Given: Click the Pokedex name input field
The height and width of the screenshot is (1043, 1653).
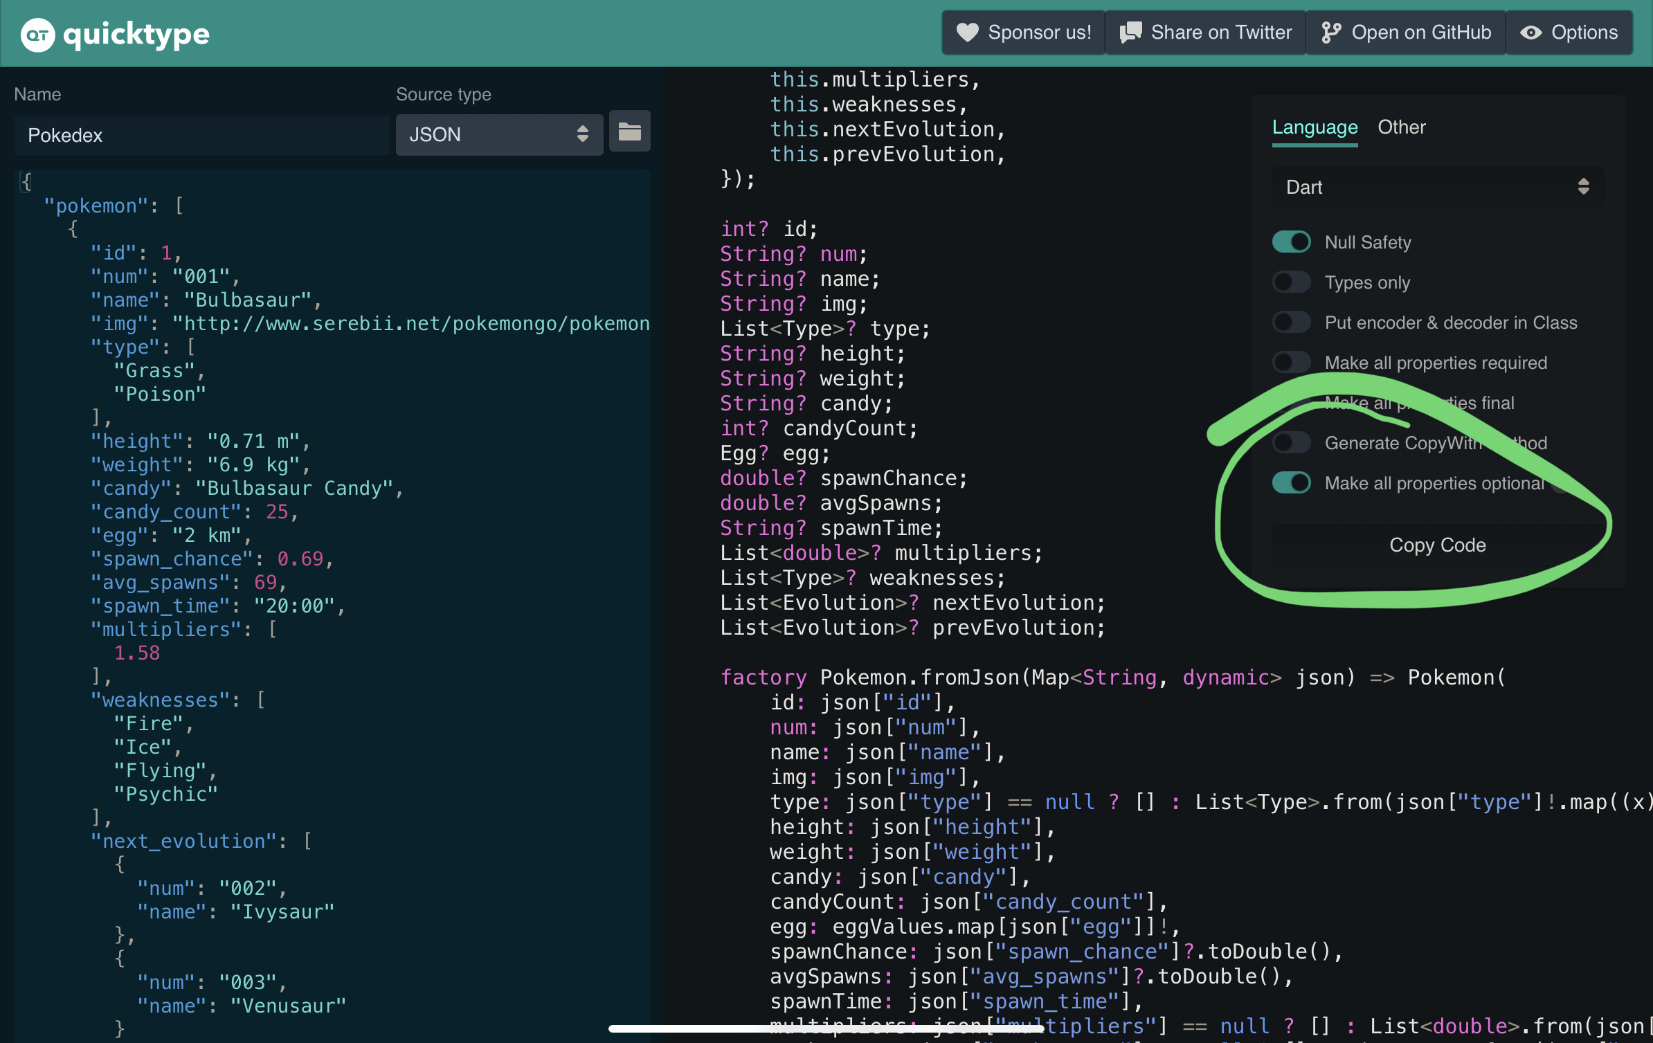Looking at the screenshot, I should [201, 136].
